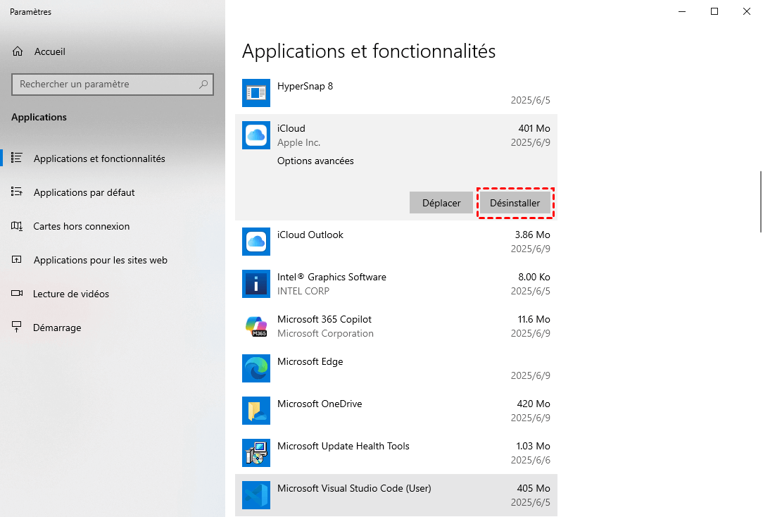This screenshot has height=517, width=763.
Task: Open Applications par défaut section
Action: pos(84,192)
